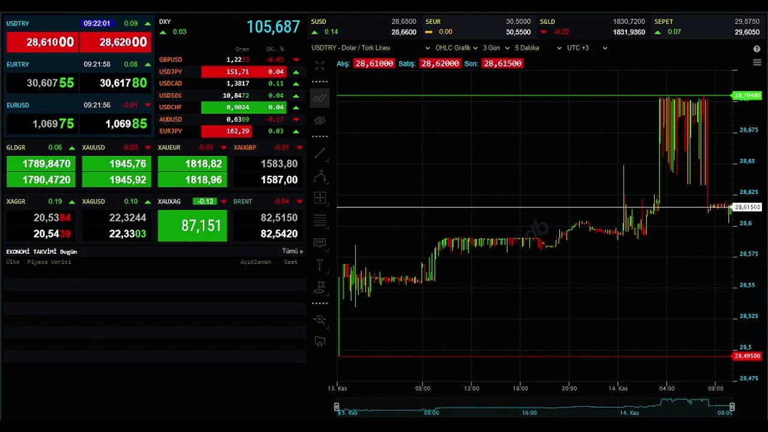Select the USDCAD row
Viewport: 768px width, 432px height.
[230, 83]
